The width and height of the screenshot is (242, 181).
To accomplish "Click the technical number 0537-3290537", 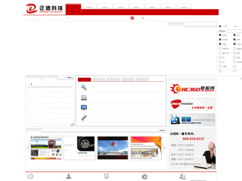I will click(x=186, y=154).
